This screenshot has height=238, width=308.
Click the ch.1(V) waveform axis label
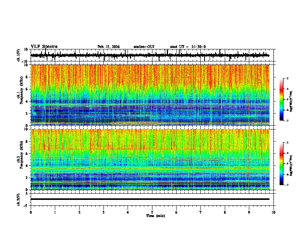coord(19,55)
